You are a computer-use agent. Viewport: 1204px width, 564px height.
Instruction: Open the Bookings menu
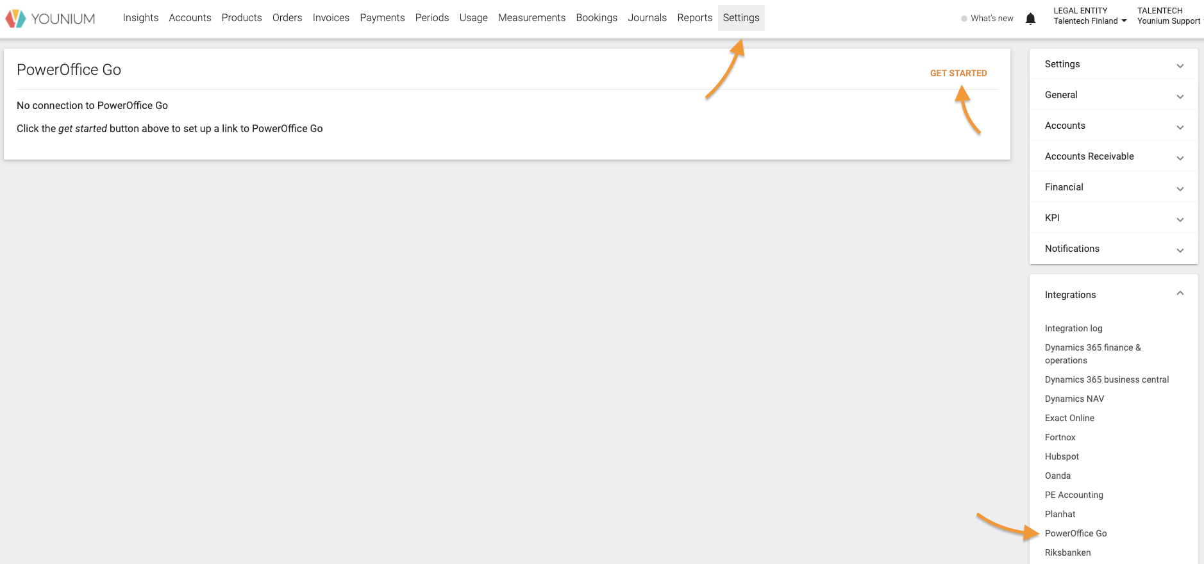point(596,18)
